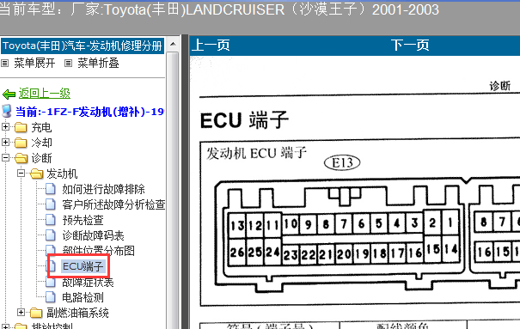Click the 当前:-1FZ-F发动机(增补) title
This screenshot has width=520, height=329.
89,112
